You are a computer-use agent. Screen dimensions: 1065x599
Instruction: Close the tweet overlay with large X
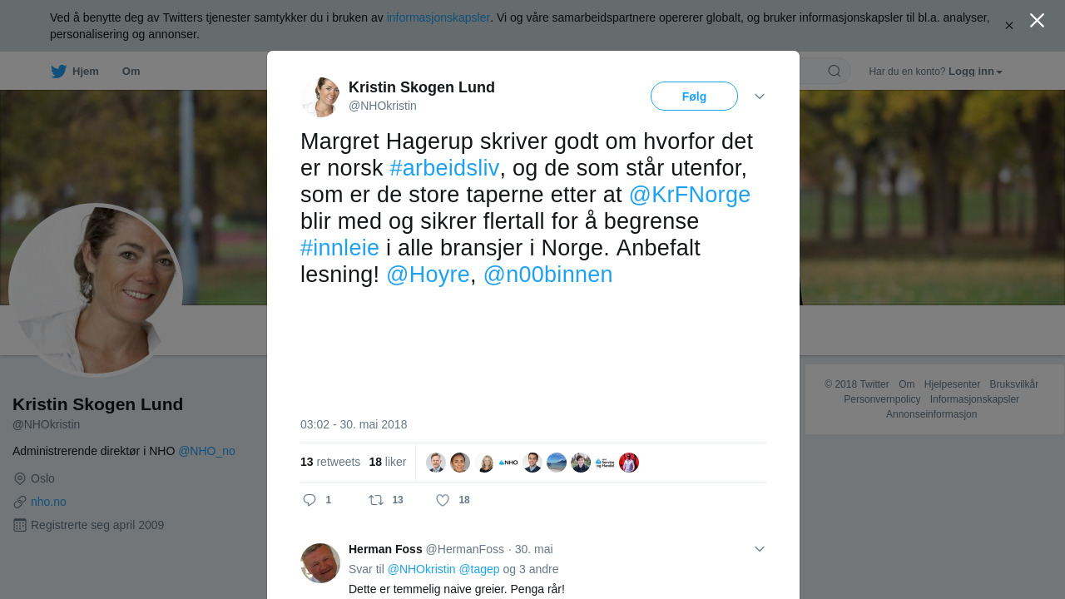click(1037, 20)
